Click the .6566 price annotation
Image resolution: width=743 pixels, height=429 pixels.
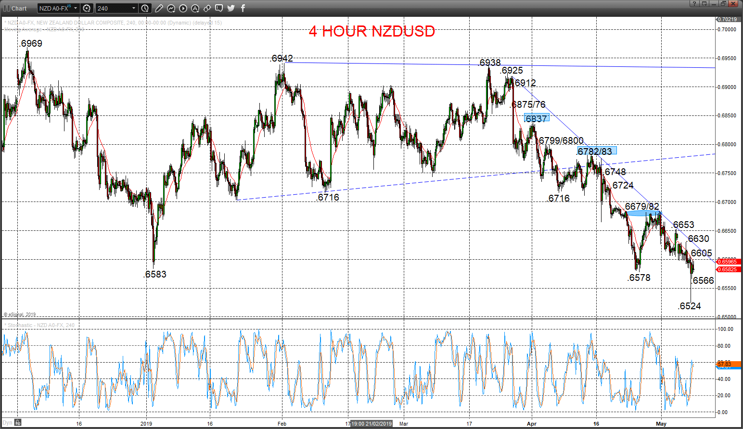[703, 281]
